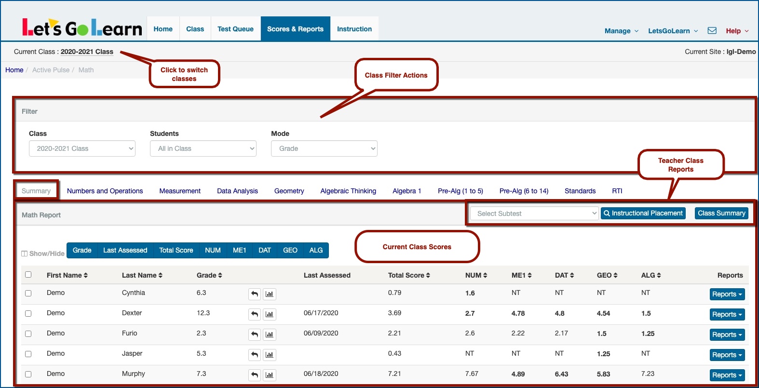Viewport: 759px width, 388px height.
Task: Open the Class filter dropdown
Action: coord(82,148)
